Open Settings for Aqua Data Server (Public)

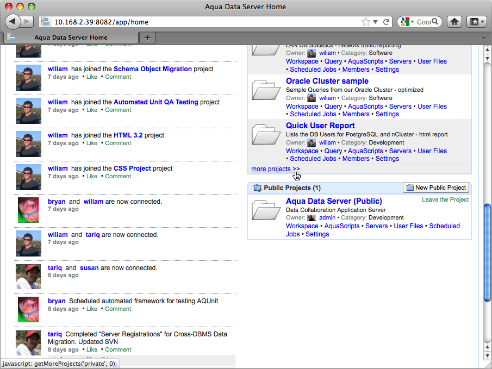click(x=317, y=234)
